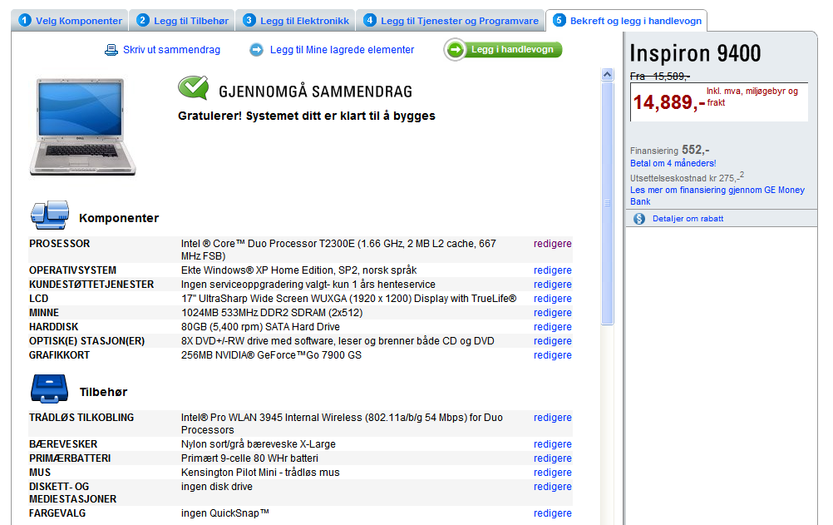This screenshot has width=833, height=525.
Task: Click the Intel Core Duo Processor T2300E description
Action: coord(338,250)
